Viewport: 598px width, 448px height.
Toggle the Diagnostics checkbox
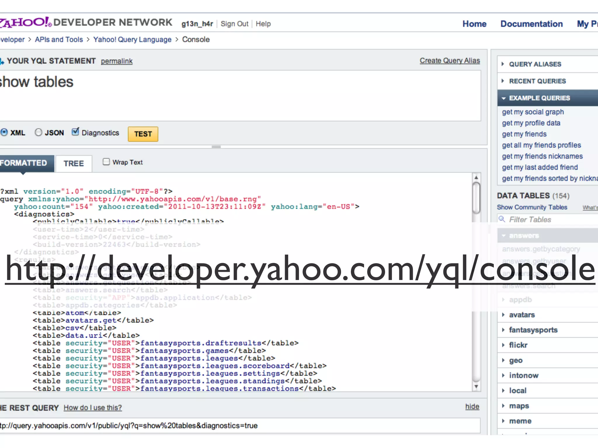click(x=75, y=132)
